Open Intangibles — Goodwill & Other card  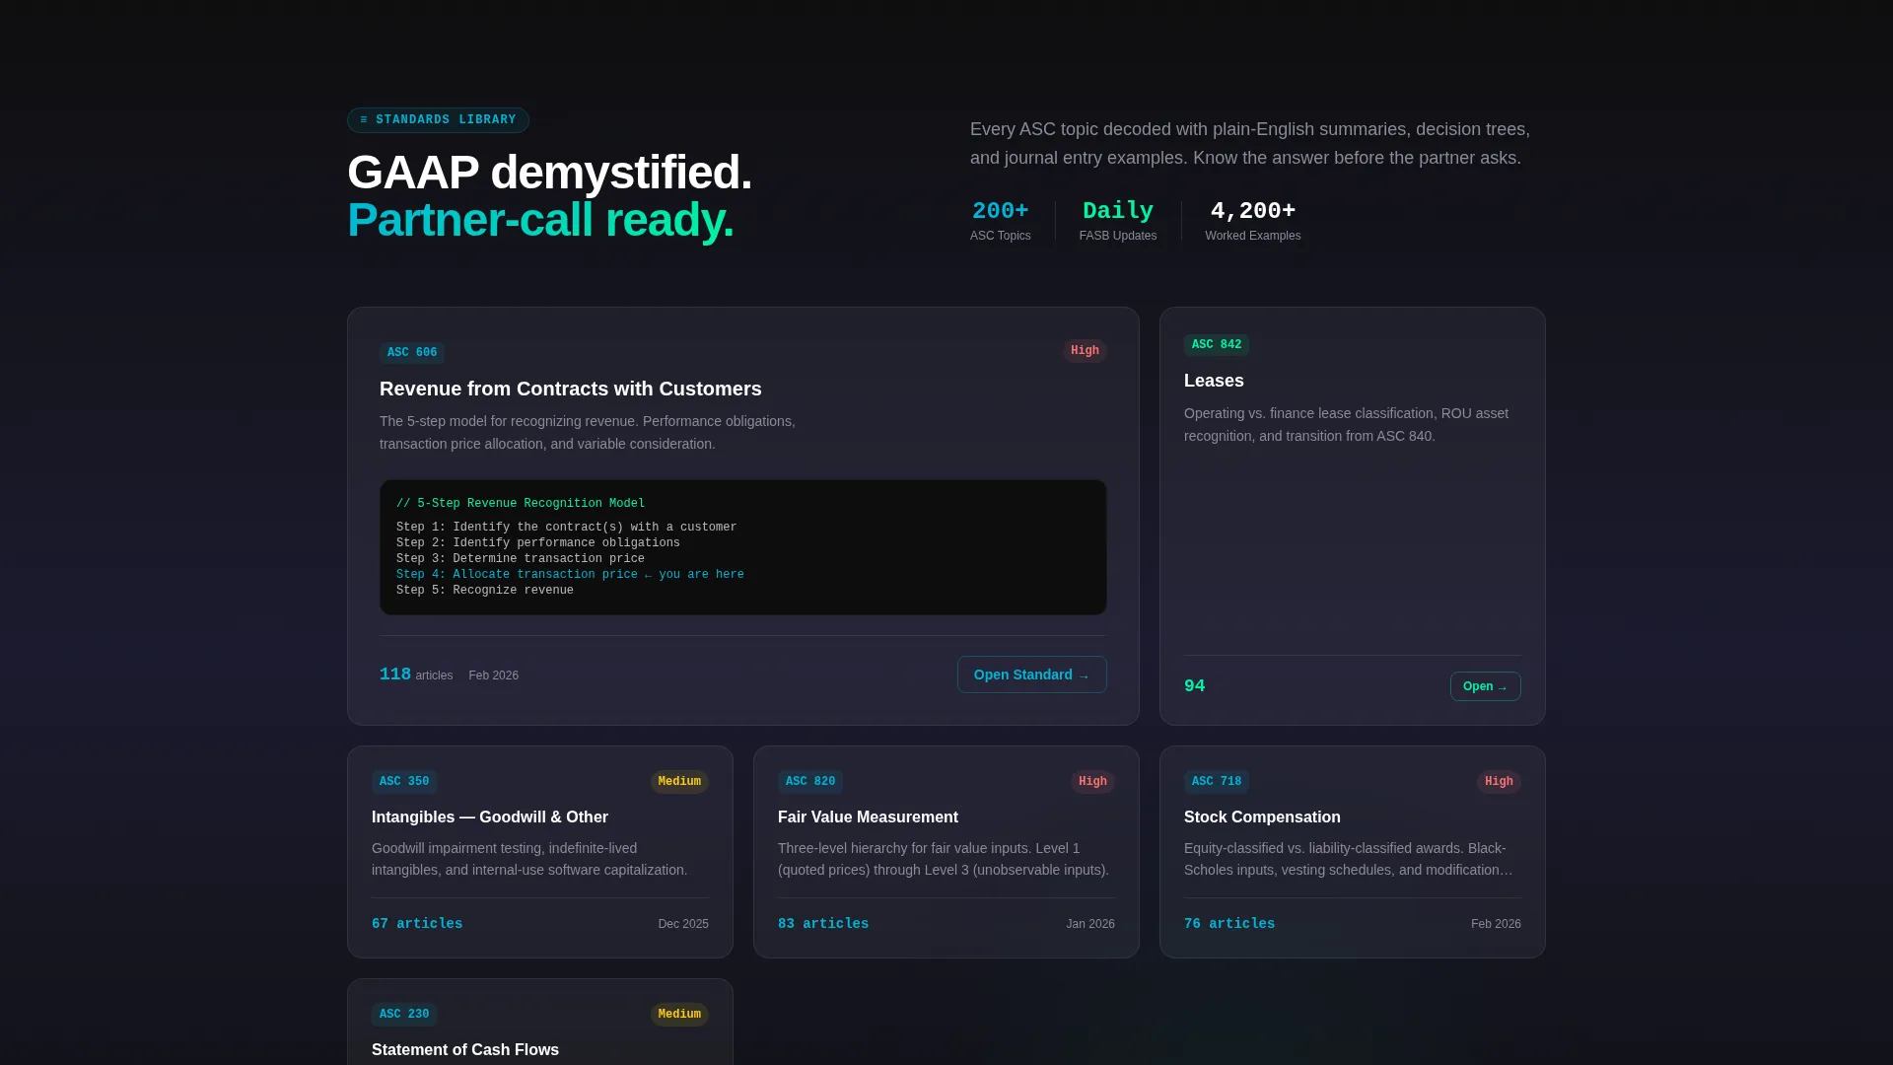(x=540, y=852)
